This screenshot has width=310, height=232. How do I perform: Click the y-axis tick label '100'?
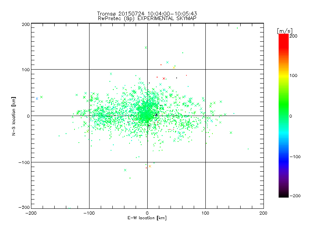click(26, 70)
